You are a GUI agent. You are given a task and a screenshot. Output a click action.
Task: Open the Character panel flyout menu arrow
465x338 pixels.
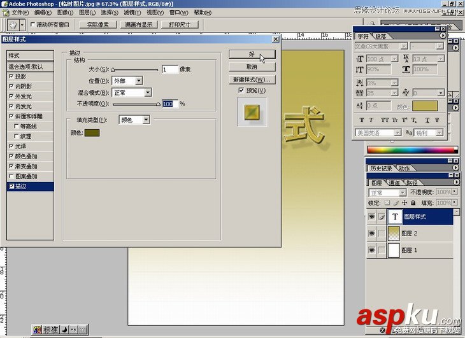[x=443, y=36]
